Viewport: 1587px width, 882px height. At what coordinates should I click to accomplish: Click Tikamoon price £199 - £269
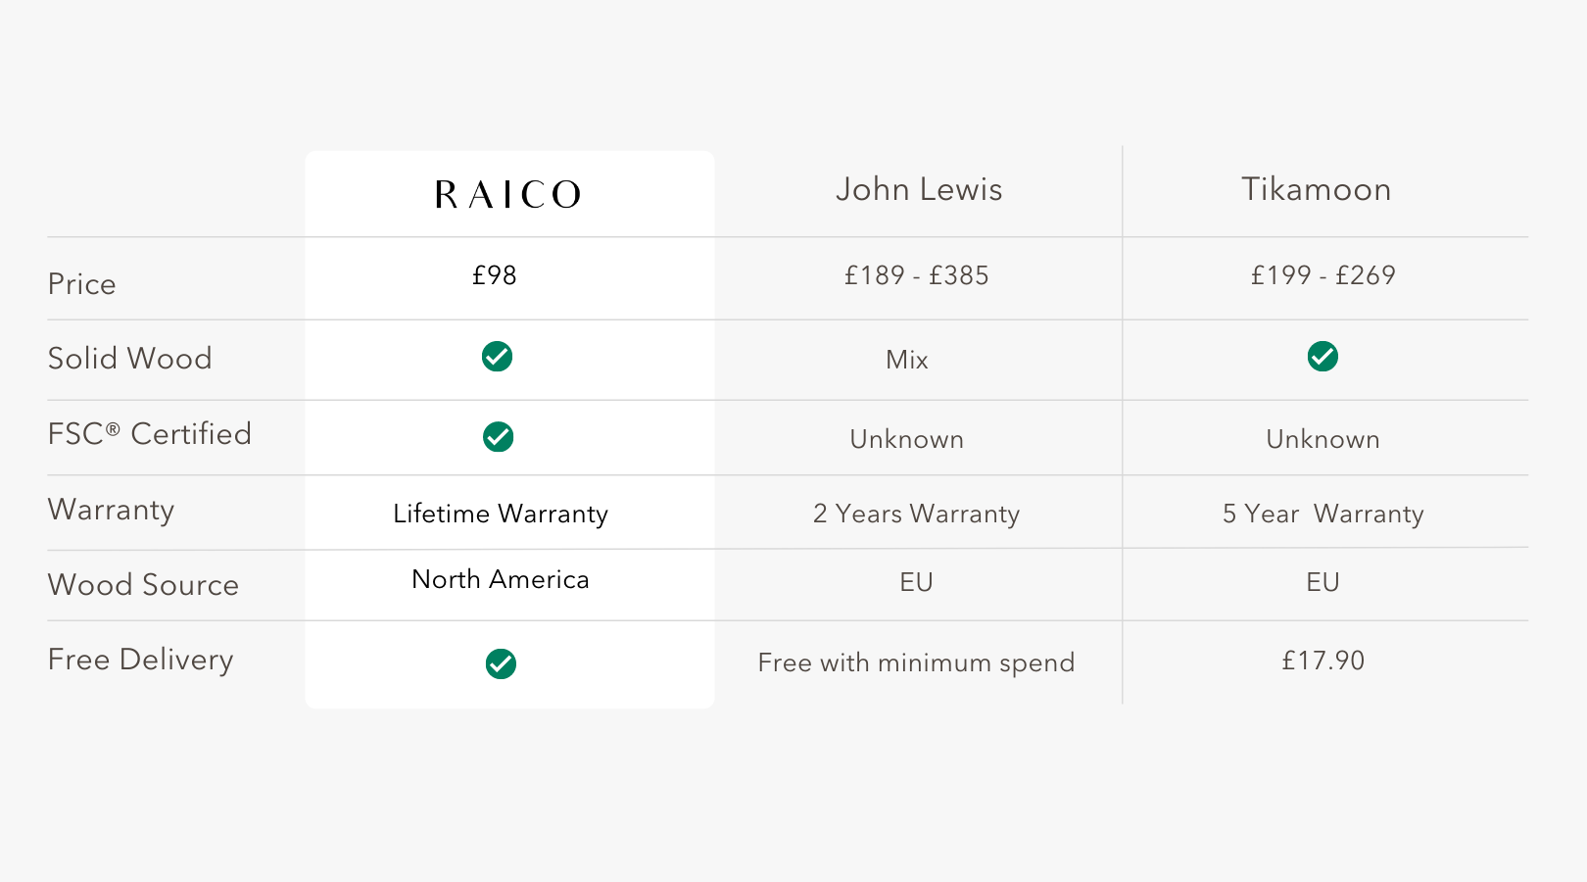[1322, 275]
